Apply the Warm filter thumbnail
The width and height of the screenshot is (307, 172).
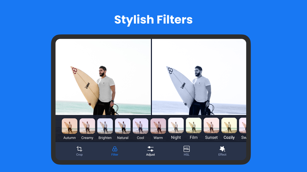[158, 126]
